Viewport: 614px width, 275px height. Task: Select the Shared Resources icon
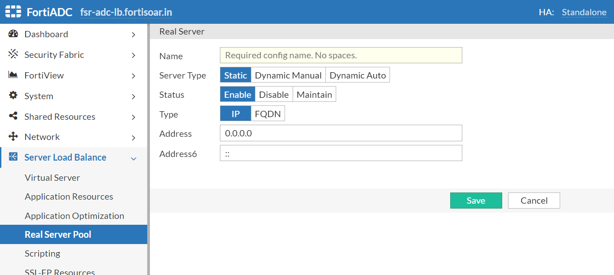pos(12,116)
